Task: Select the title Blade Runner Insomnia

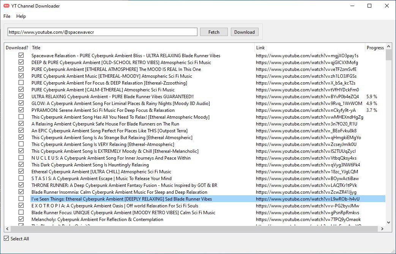Action: point(119,192)
